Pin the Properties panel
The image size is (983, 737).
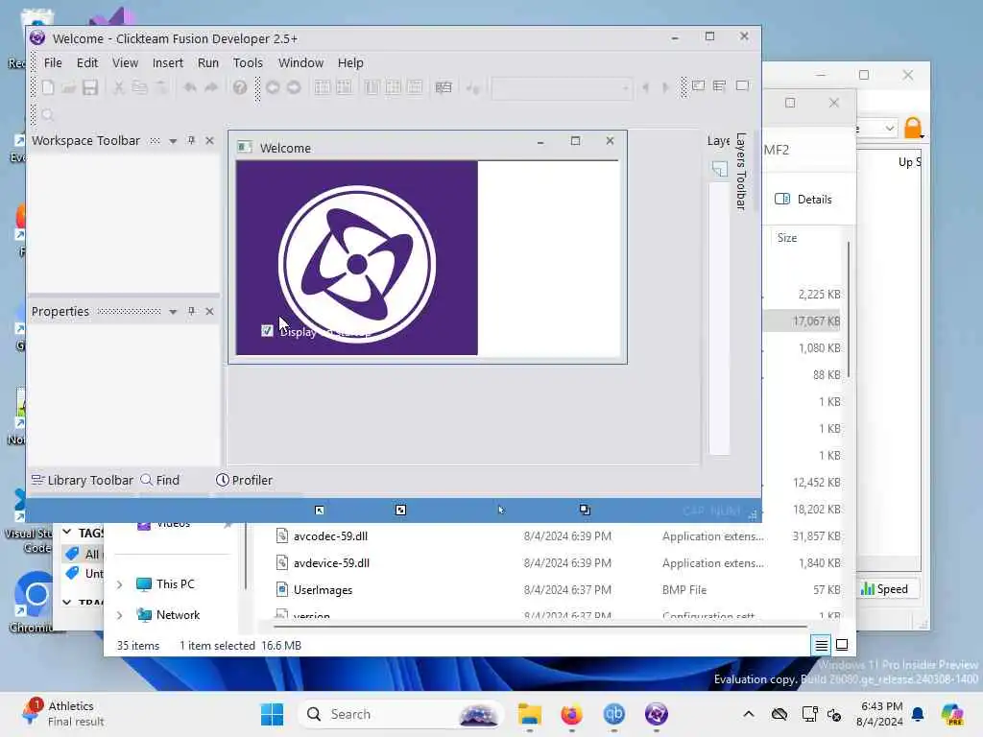[x=191, y=311]
